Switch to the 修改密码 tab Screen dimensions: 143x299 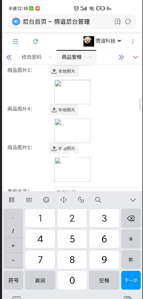coord(31,57)
